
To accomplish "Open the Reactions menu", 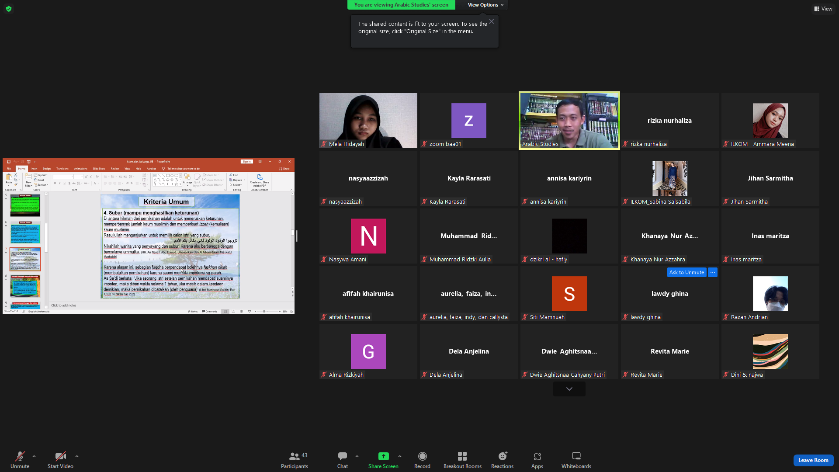I will [x=502, y=460].
